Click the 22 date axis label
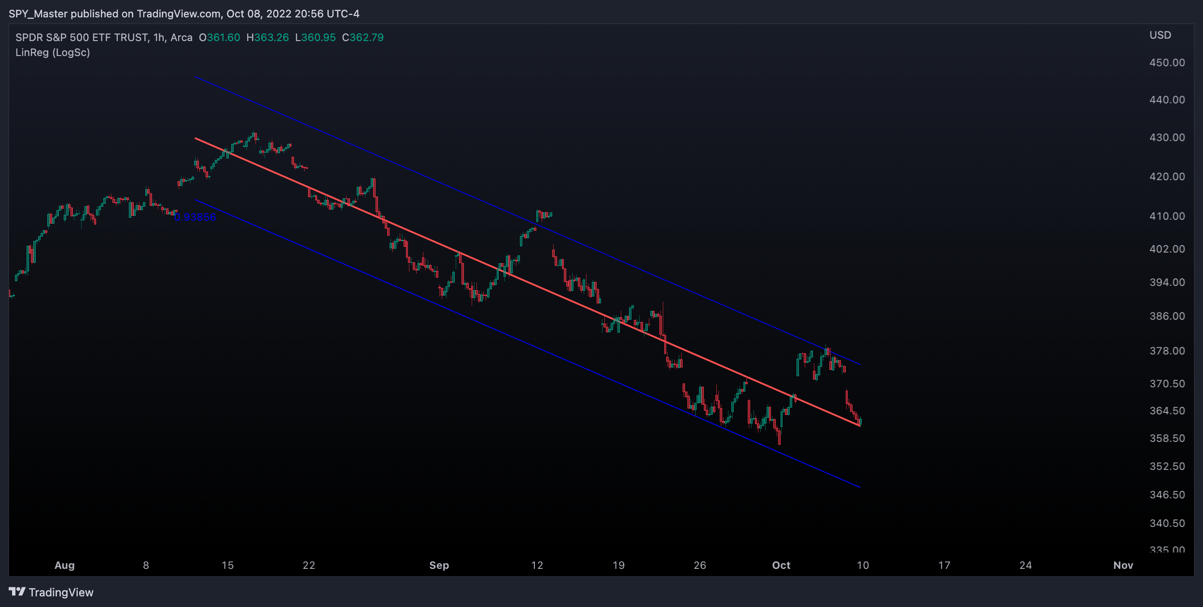Image resolution: width=1203 pixels, height=607 pixels. [x=309, y=565]
